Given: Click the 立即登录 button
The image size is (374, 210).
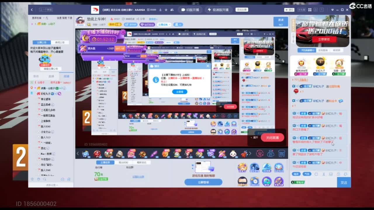Looking at the screenshot, I should (203, 182).
